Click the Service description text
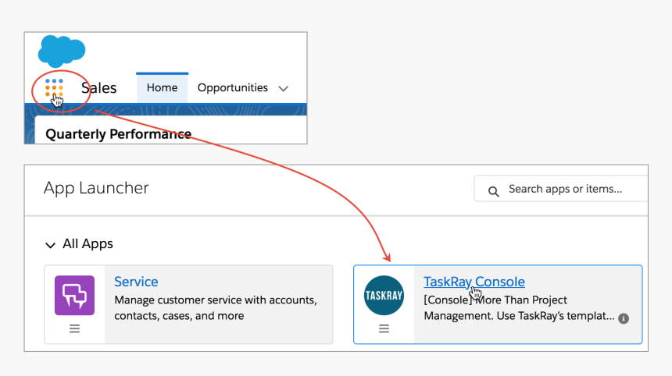This screenshot has height=376, width=672. [216, 308]
